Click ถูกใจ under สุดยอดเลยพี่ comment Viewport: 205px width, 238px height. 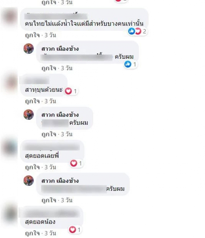pyautogui.click(x=32, y=167)
